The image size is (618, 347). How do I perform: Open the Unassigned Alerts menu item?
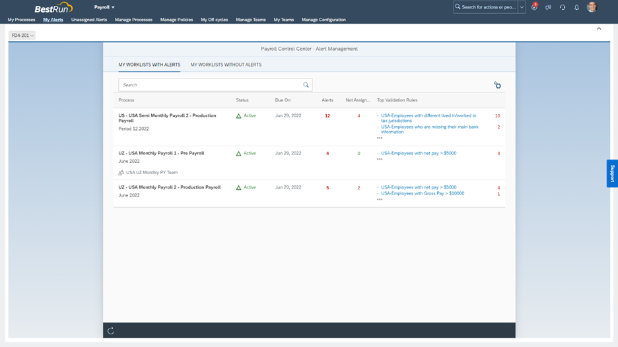(x=89, y=20)
